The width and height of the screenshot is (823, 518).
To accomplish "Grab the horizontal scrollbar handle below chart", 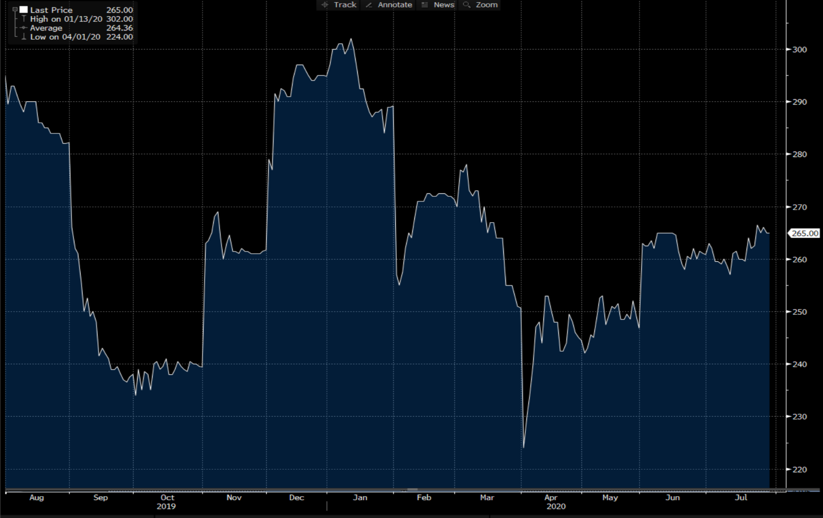I will coord(412,490).
